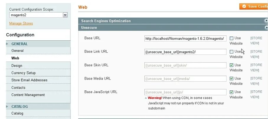
Task: Select the Web configuration tab
Action: (x=38, y=58)
